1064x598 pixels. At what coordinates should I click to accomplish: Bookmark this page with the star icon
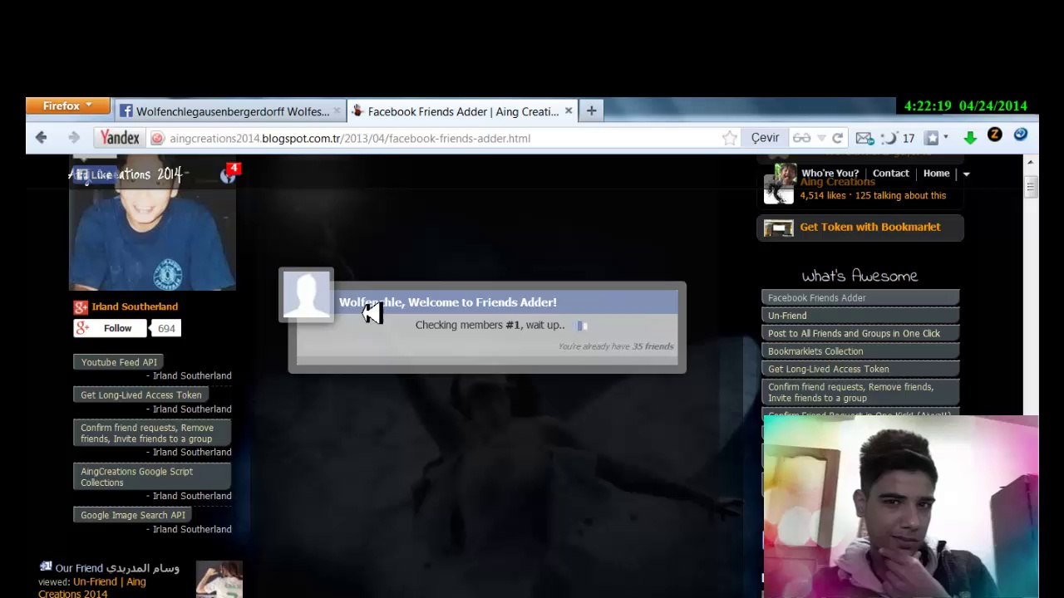pyautogui.click(x=729, y=138)
